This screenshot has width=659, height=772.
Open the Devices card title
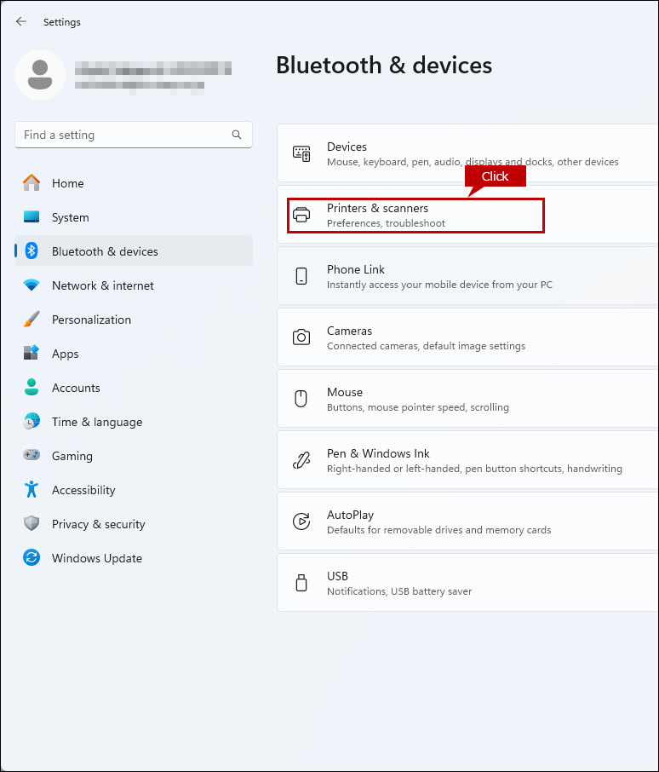347,147
